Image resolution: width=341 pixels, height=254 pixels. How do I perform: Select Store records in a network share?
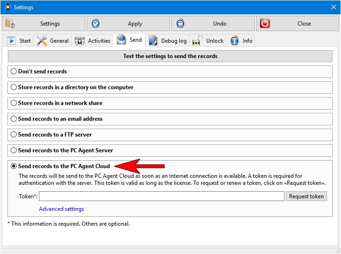pos(14,103)
